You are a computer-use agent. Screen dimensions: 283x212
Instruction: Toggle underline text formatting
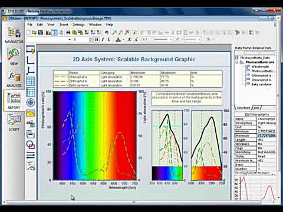pos(109,39)
